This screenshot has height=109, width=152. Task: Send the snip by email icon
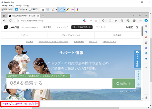tap(52, 9)
